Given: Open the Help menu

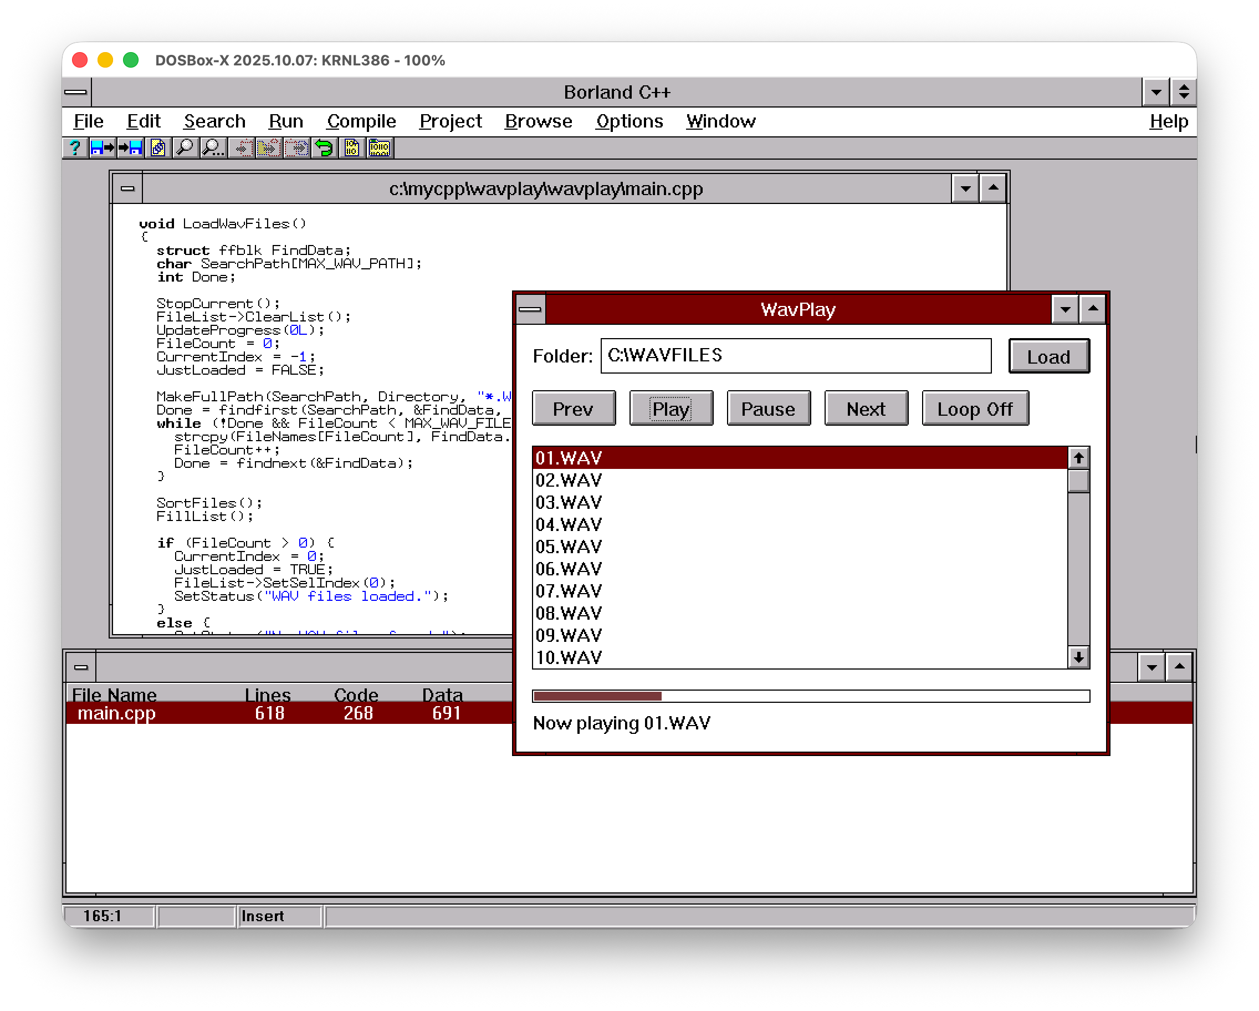Looking at the screenshot, I should tap(1169, 121).
